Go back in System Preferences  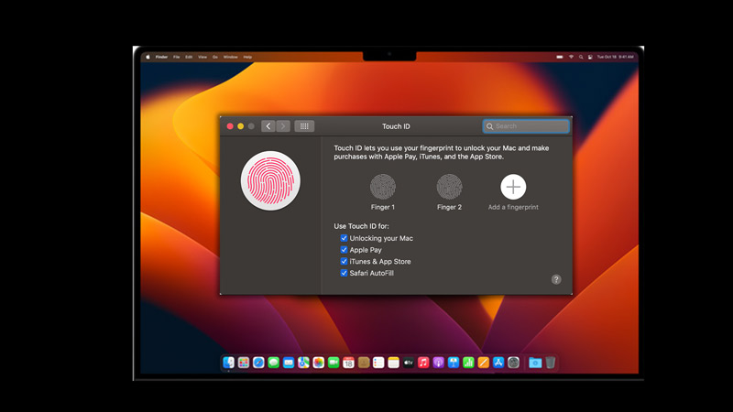(268, 126)
